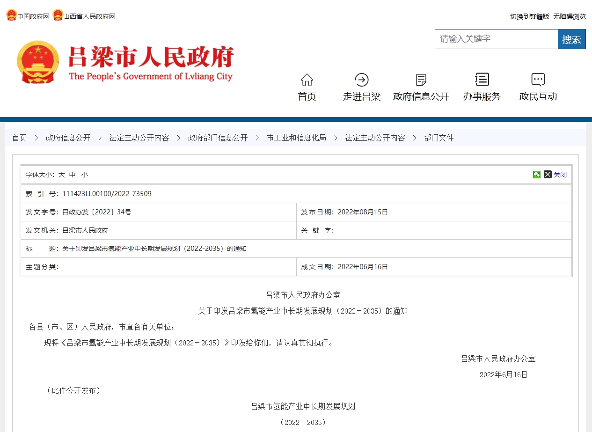The width and height of the screenshot is (592, 432).
Task: Open 政府信息公开 in main navigation
Action: coord(421,96)
